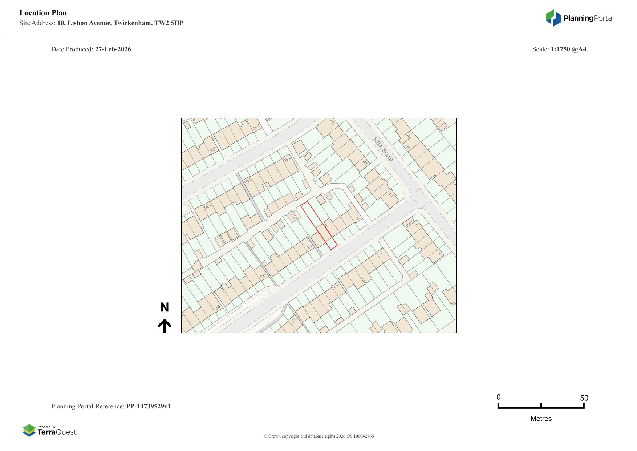The image size is (637, 451).
Task: Click the scale value 1:1250 @A4
Action: coord(568,49)
